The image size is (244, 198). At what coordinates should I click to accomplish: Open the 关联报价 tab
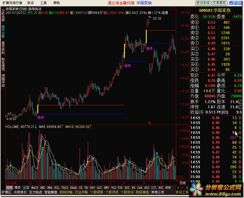tap(20, 192)
